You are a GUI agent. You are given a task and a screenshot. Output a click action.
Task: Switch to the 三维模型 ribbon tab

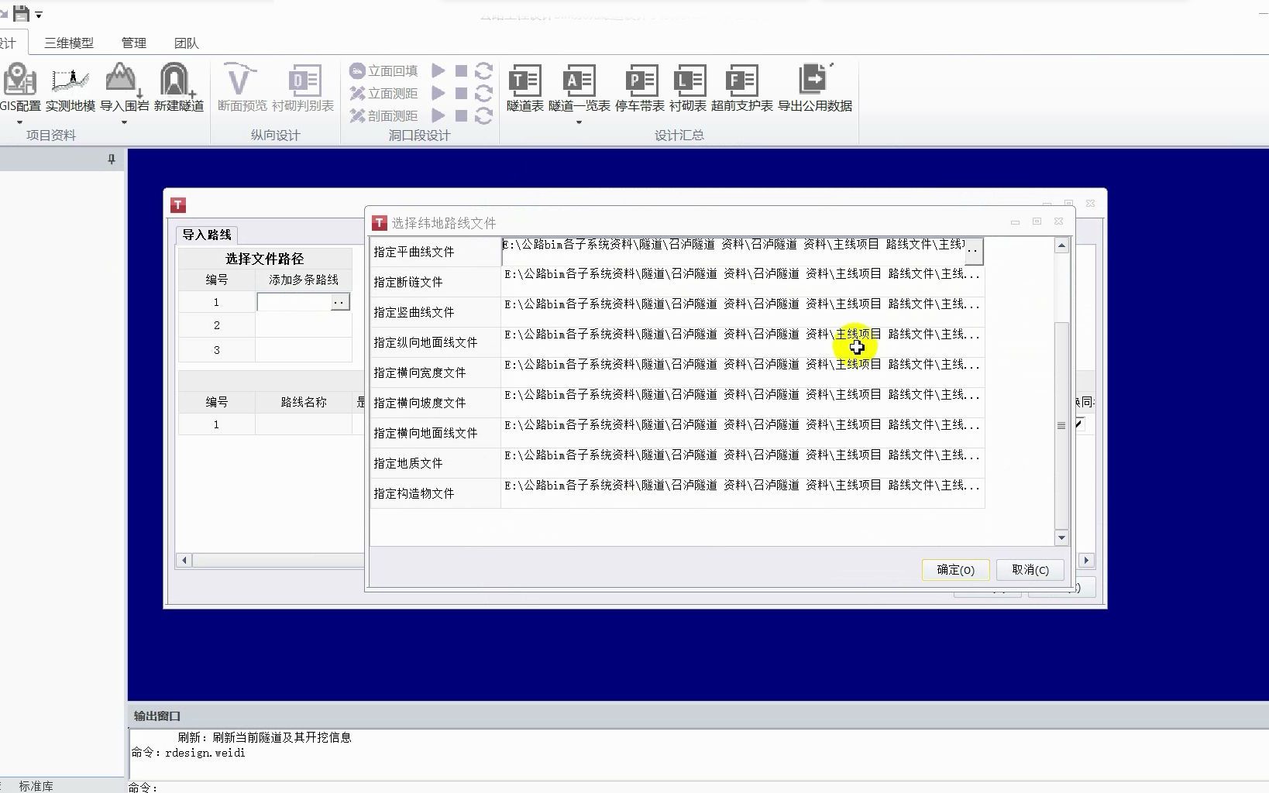[67, 43]
